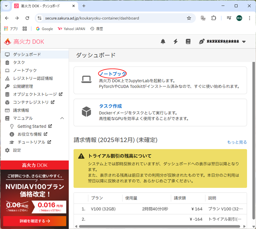
Task: Click the cube icon in タスク作成 card
Action: click(x=86, y=112)
